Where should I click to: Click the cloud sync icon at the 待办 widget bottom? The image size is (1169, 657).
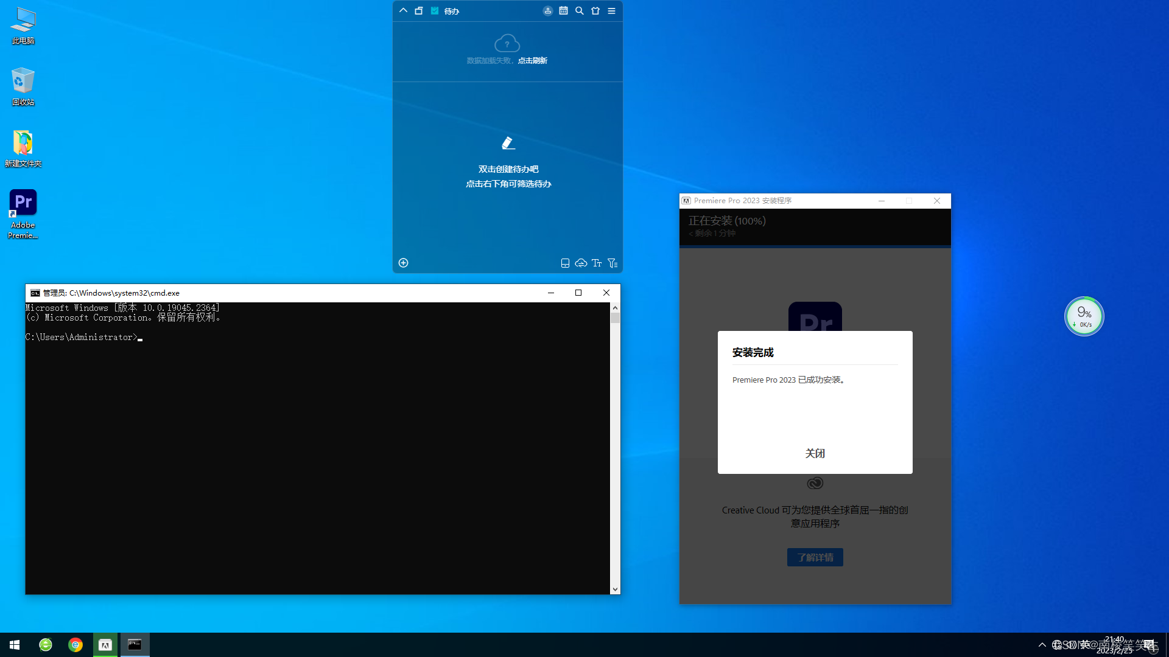(581, 263)
